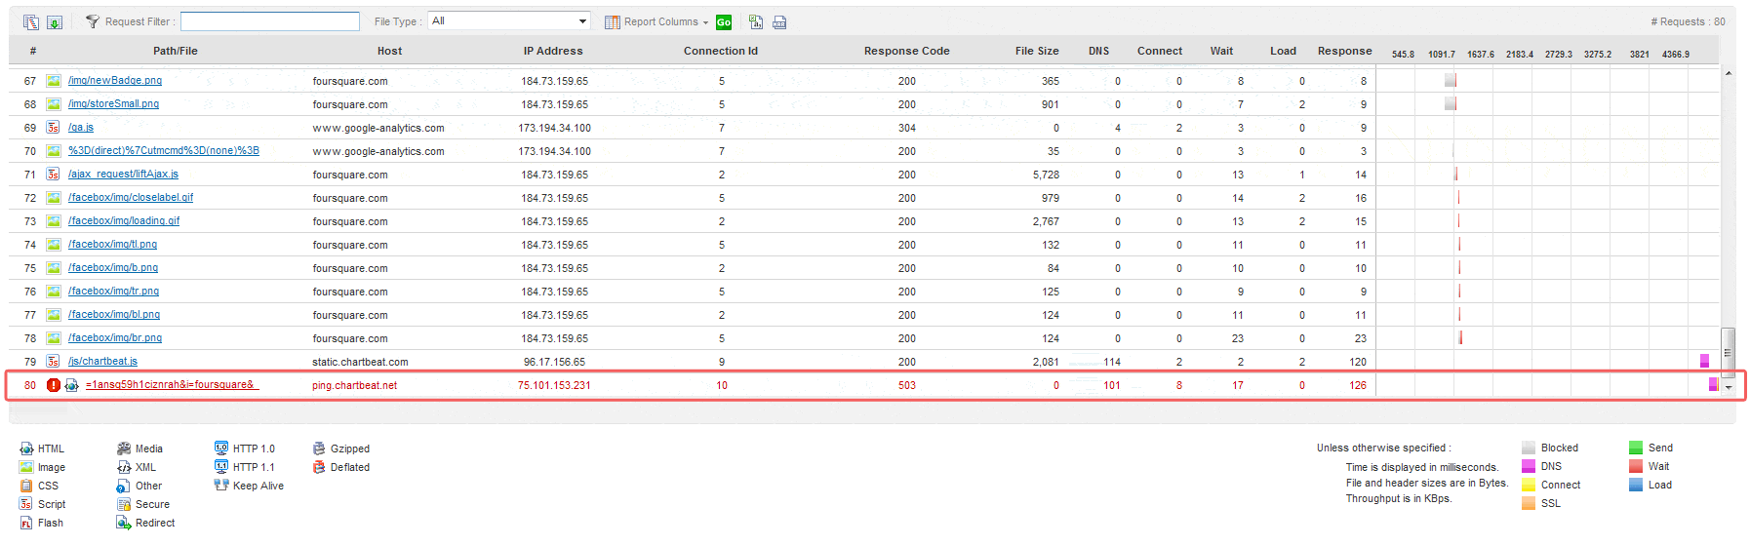This screenshot has height=546, width=1750.
Task: Click the DNS magenta swatch in legend
Action: pos(1529,466)
